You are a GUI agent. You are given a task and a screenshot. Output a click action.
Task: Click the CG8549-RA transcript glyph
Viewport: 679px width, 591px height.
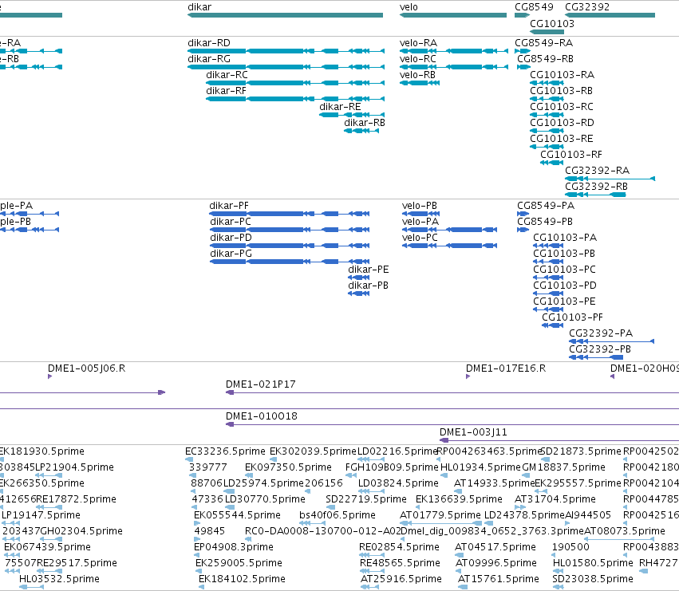[523, 51]
